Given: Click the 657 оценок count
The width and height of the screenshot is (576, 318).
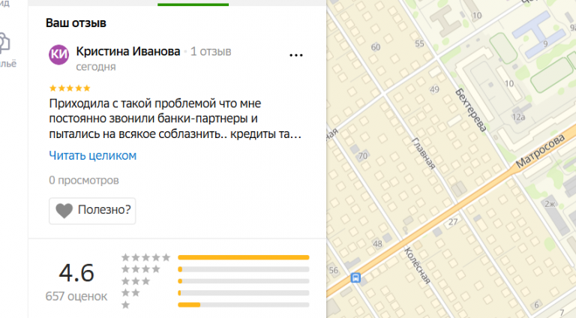Looking at the screenshot, I should (x=76, y=296).
